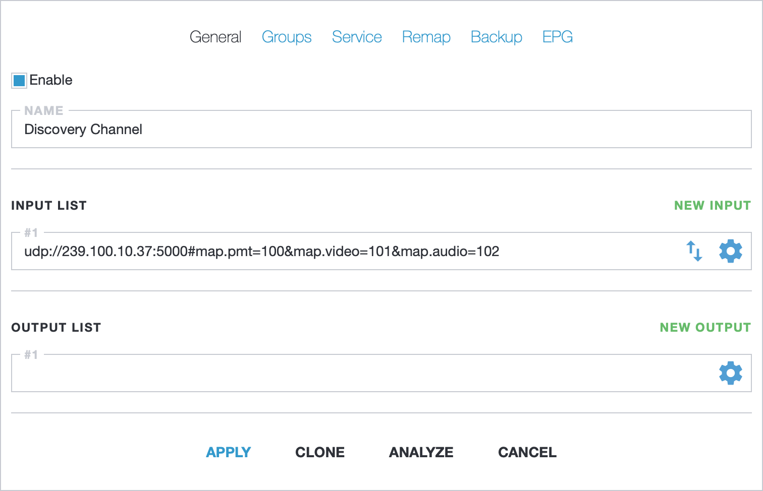
Task: Open the Backup tab
Action: [x=497, y=37]
